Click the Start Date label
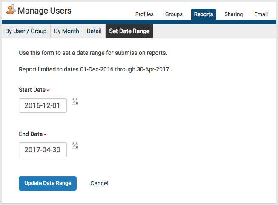Image resolution: width=278 pixels, height=205 pixels. coord(32,90)
